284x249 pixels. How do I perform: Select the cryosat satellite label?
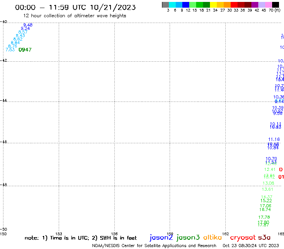(x=243, y=238)
